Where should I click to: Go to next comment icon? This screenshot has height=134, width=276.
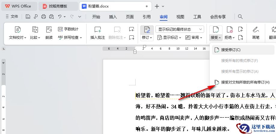[x=131, y=38]
